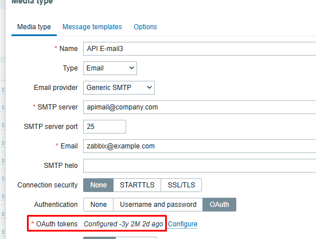Click the OAuth tokens Configured status text
This screenshot has height=239, width=316.
123,224
